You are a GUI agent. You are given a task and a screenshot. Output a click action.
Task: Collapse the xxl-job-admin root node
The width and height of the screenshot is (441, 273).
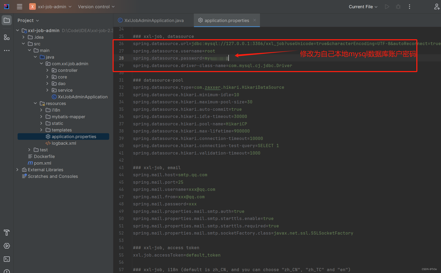click(18, 30)
